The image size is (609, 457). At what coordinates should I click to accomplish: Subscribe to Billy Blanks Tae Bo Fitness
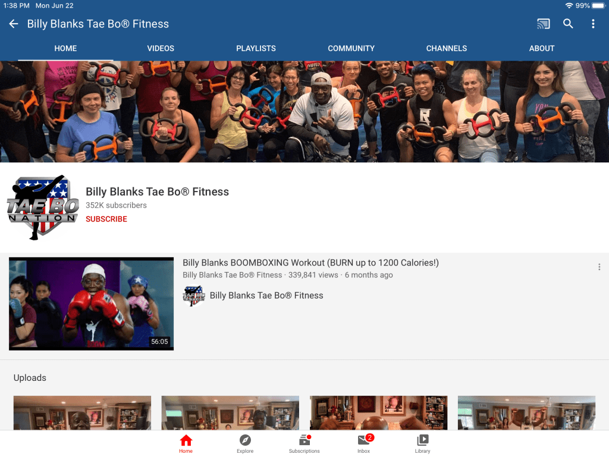tap(106, 219)
